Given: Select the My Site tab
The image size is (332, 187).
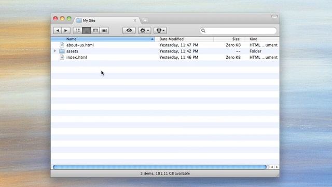Looking at the screenshot, I should click(107, 20).
